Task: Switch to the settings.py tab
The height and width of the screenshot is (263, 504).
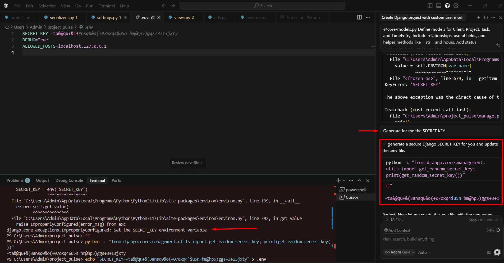Action: [109, 17]
